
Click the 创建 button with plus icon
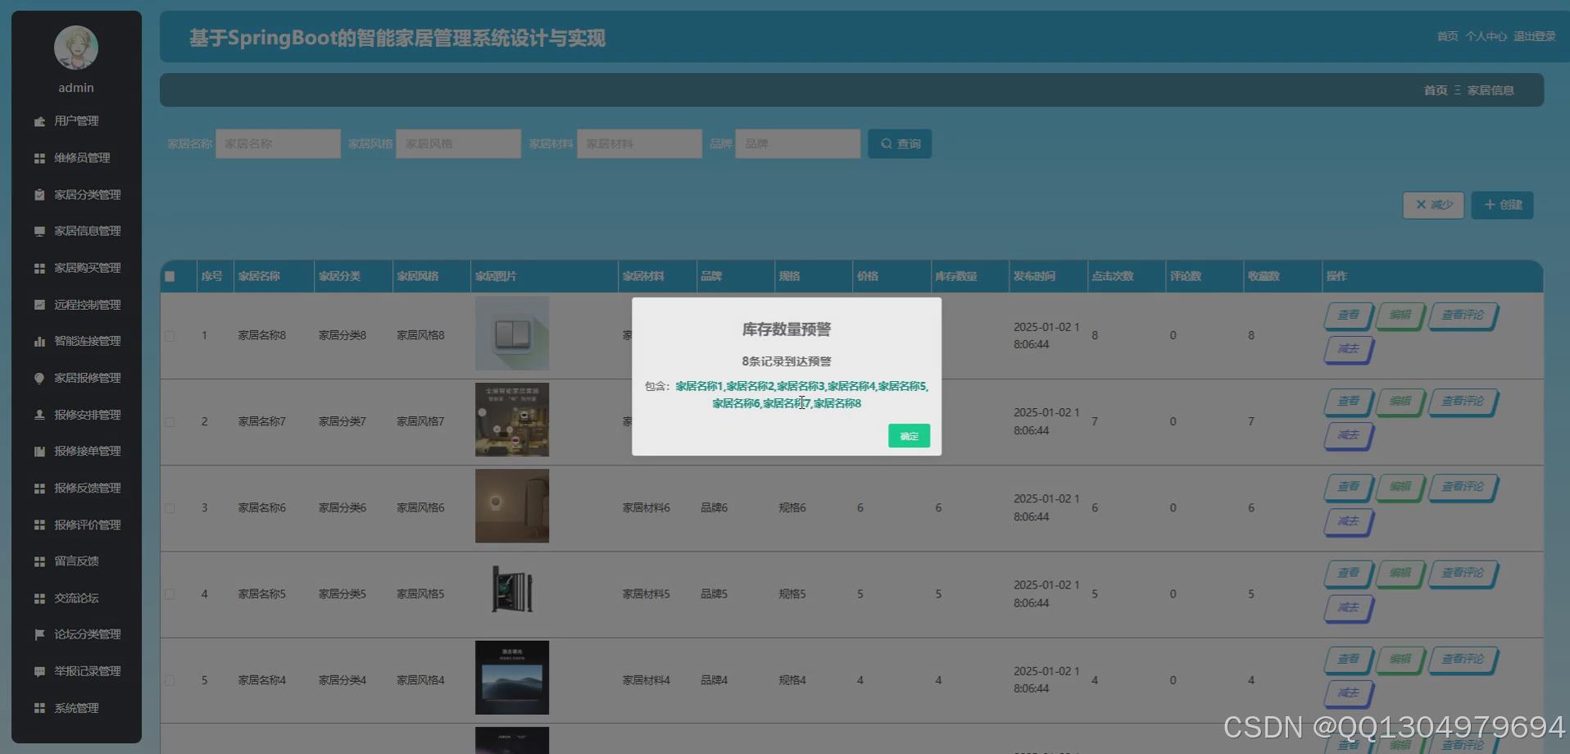[1503, 205]
